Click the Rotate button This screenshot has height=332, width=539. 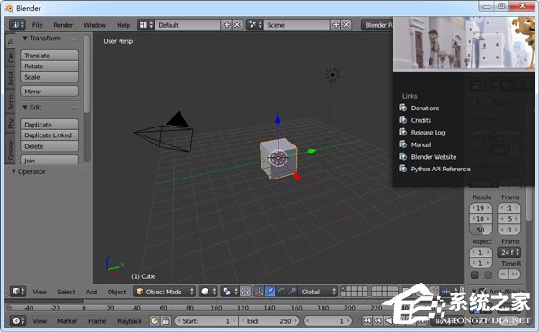tap(49, 66)
